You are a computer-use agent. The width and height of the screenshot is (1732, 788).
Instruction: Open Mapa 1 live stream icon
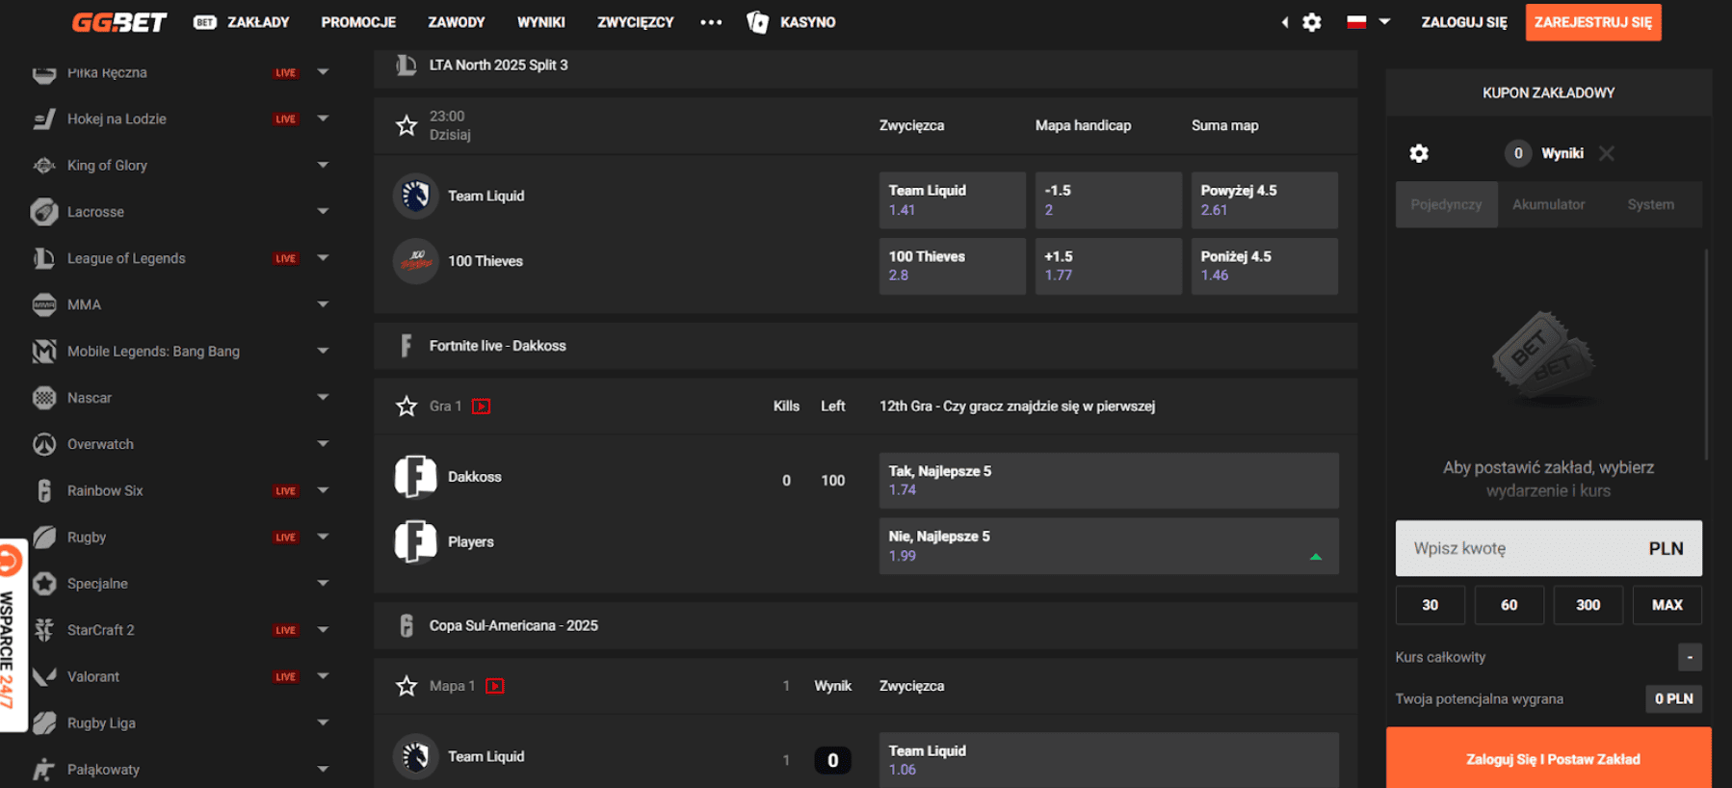pyautogui.click(x=495, y=686)
